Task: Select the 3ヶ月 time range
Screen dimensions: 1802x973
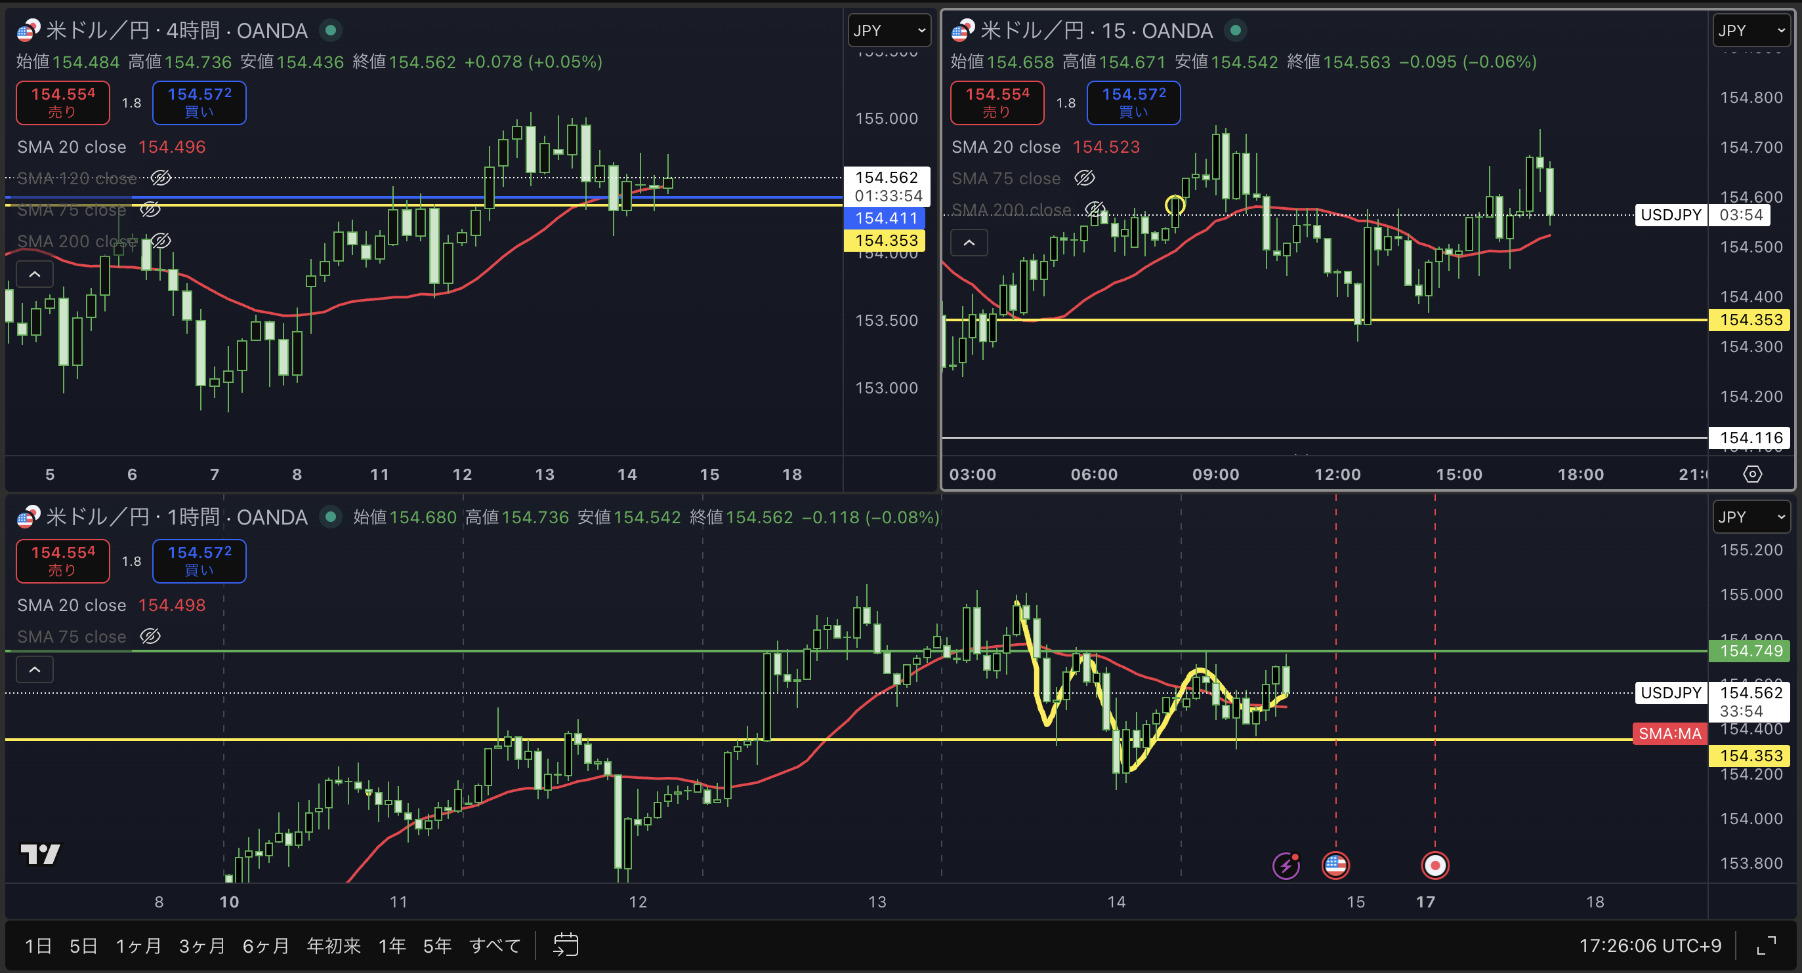Action: pyautogui.click(x=201, y=945)
